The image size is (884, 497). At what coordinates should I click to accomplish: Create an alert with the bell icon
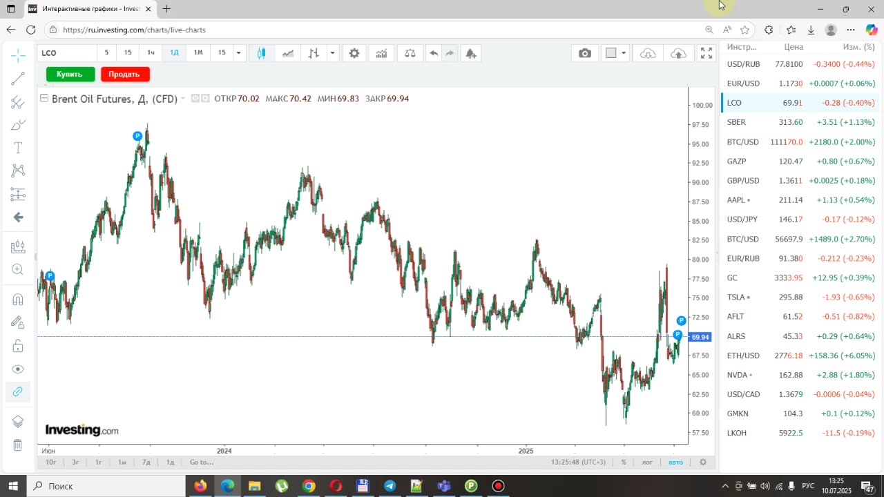pyautogui.click(x=471, y=53)
